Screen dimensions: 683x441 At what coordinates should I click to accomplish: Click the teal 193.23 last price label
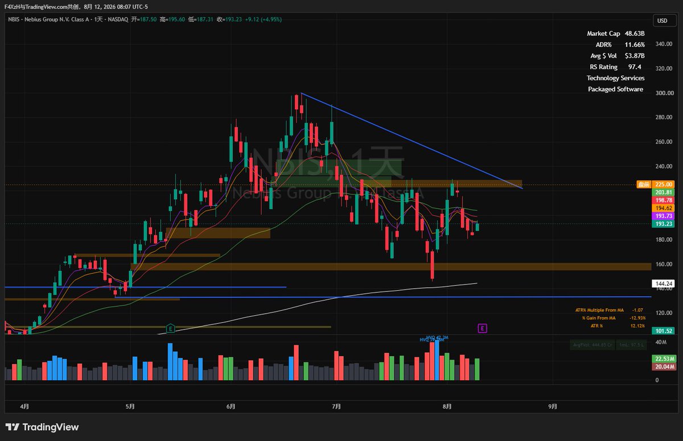(x=664, y=224)
